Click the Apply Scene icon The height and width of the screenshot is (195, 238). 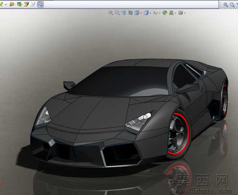point(171,13)
